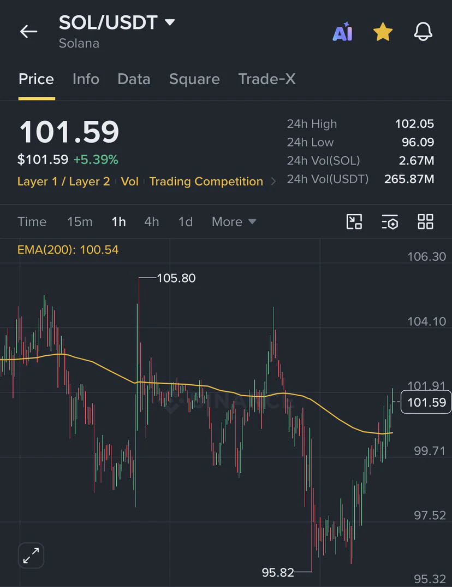452x587 pixels.
Task: Tap the fullscreen expand chart icon
Action: (x=31, y=555)
